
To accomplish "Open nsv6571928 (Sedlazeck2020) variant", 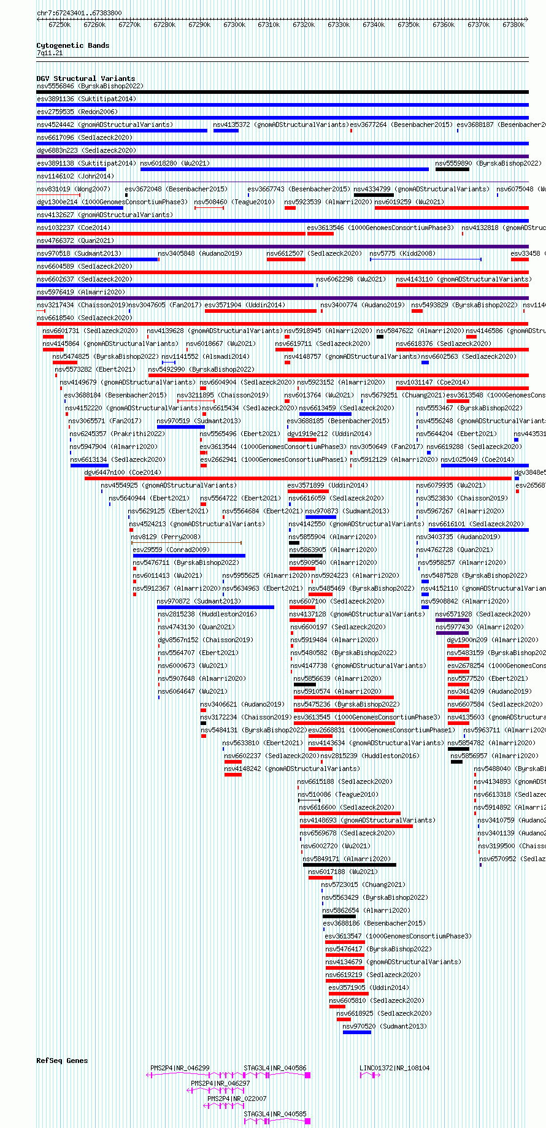I will coord(483,614).
